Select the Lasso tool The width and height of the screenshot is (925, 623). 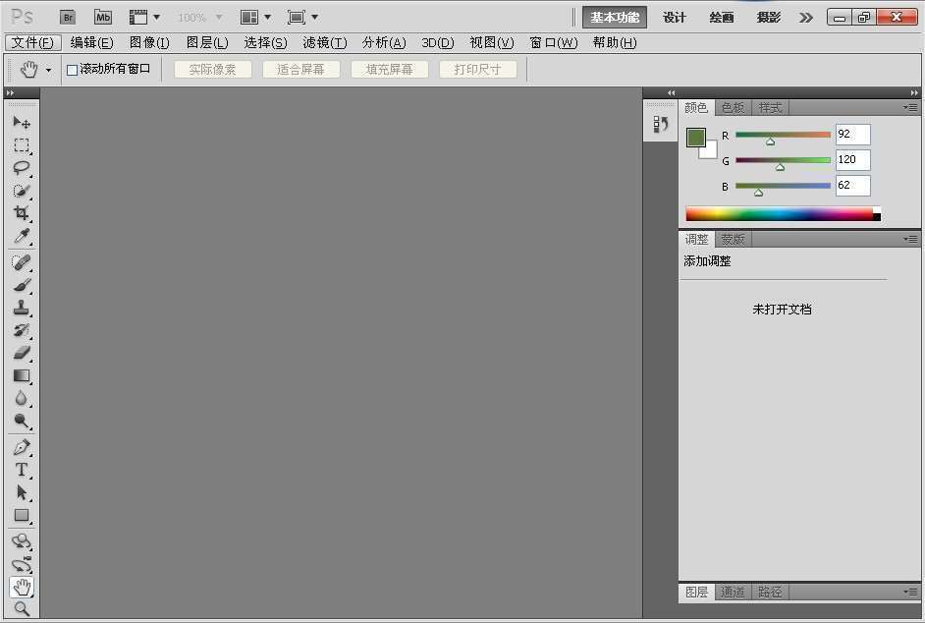point(22,167)
